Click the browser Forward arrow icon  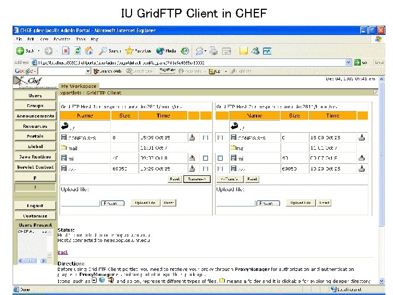pyautogui.click(x=49, y=51)
